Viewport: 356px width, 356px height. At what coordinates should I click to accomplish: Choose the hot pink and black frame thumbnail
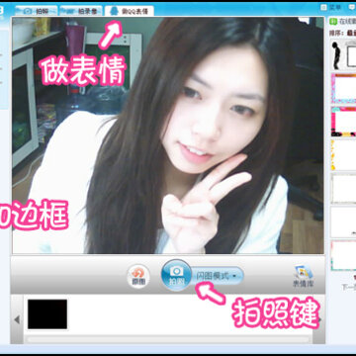pyautogui.click(x=343, y=122)
